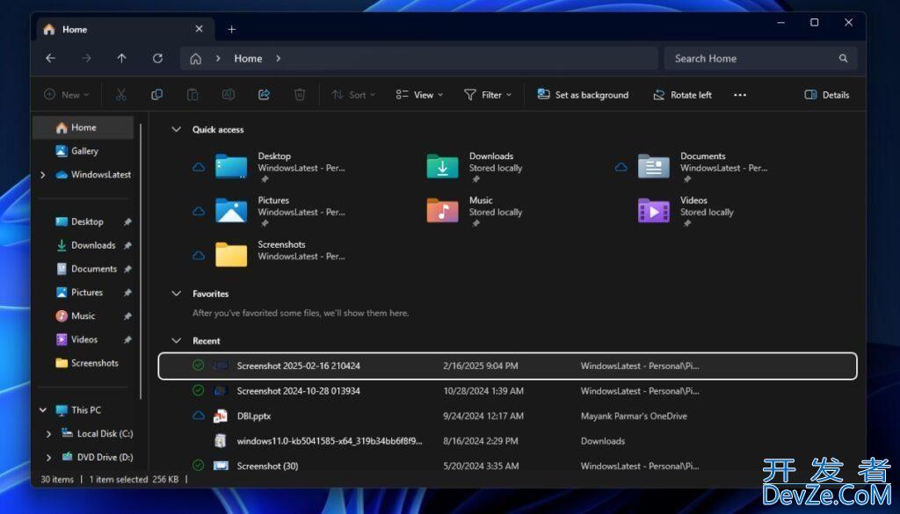This screenshot has height=514, width=900.
Task: Click the chevron after Home breadcrumb
Action: point(278,59)
